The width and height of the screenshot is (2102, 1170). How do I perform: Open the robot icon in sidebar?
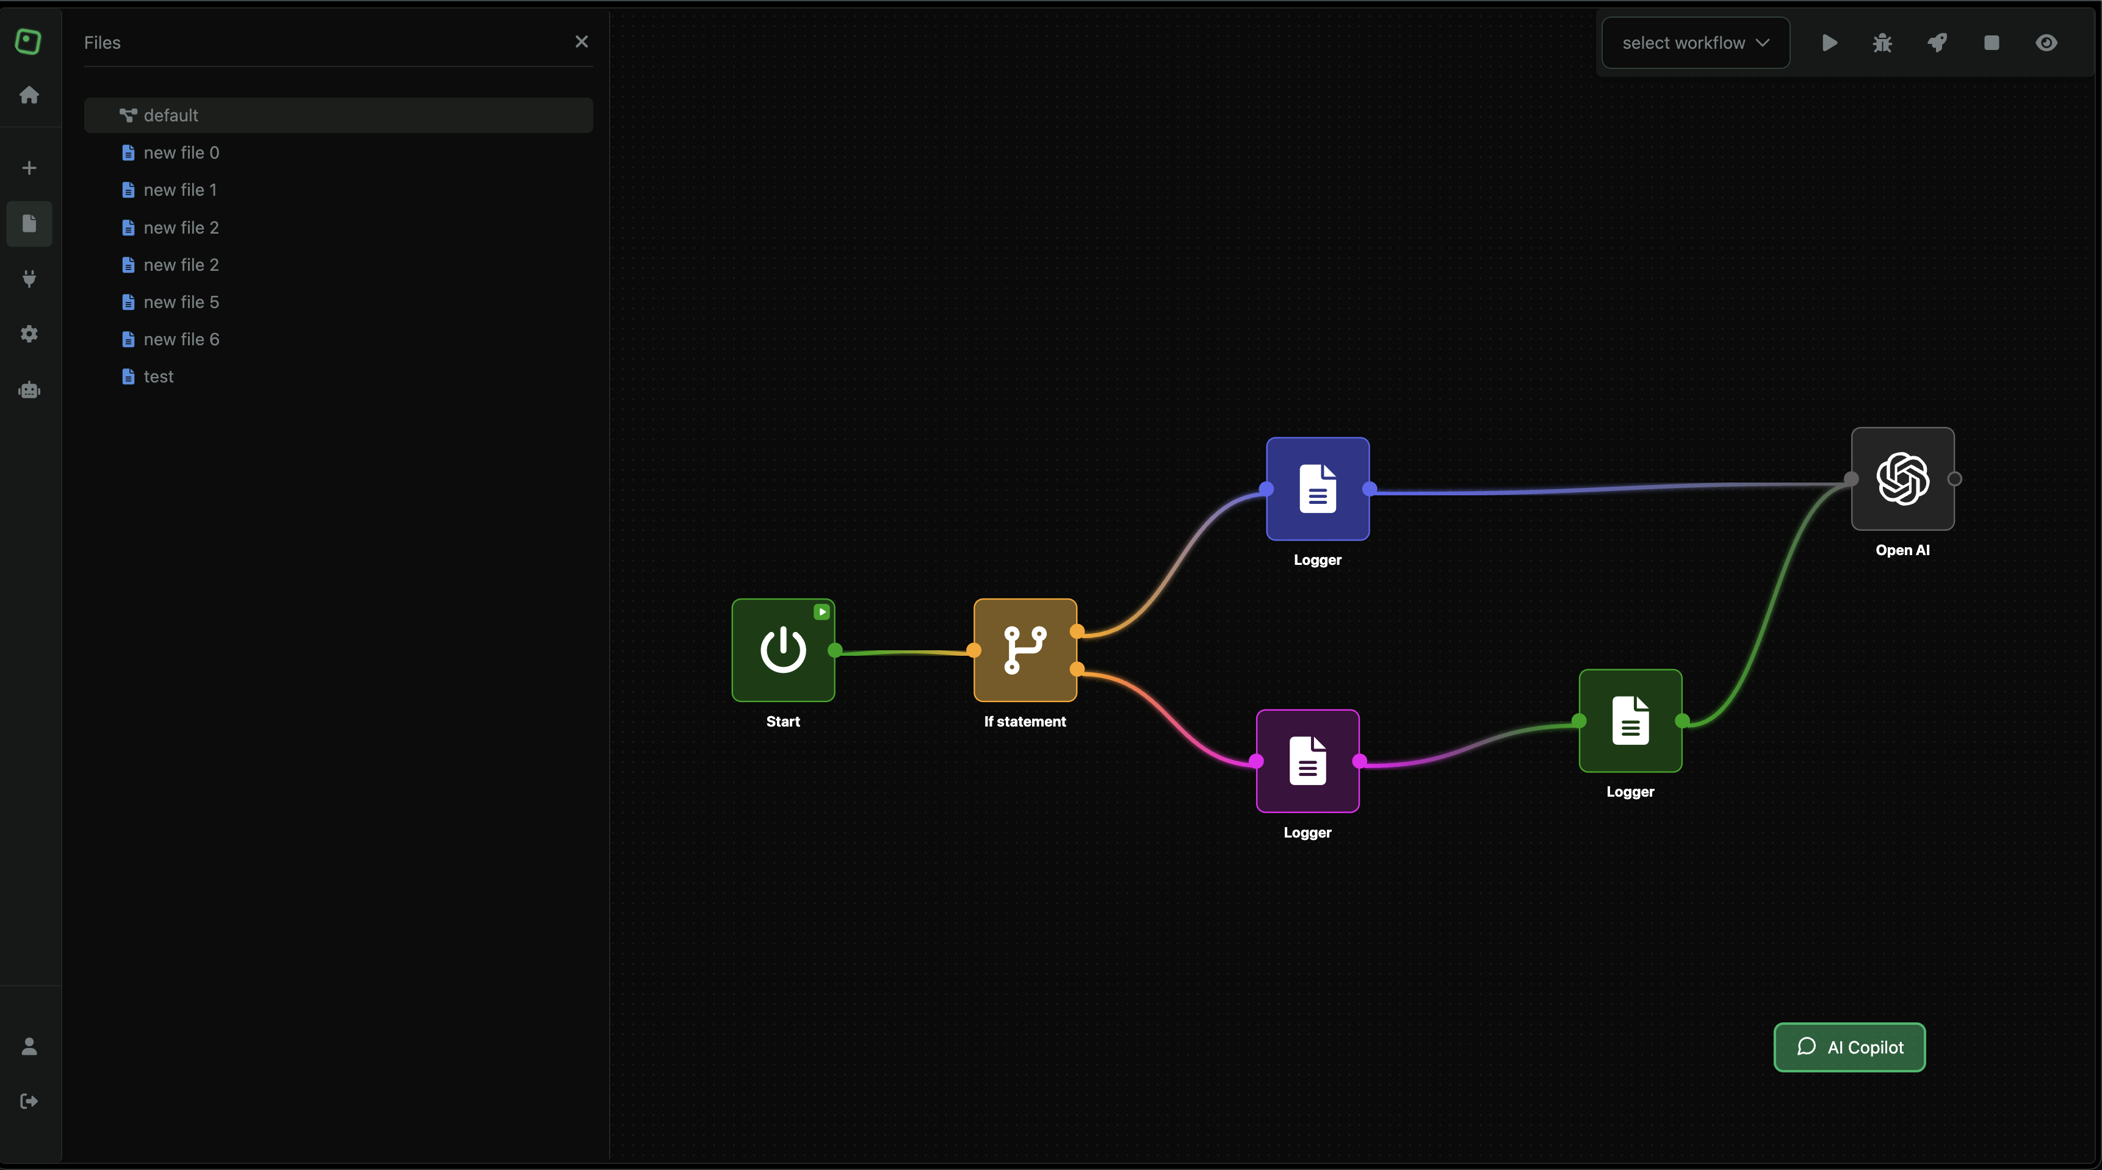coord(29,390)
